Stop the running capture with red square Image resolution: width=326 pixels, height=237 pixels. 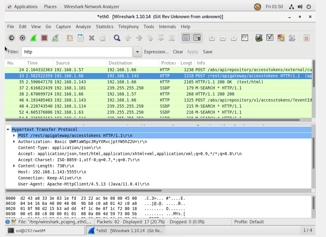point(44,38)
